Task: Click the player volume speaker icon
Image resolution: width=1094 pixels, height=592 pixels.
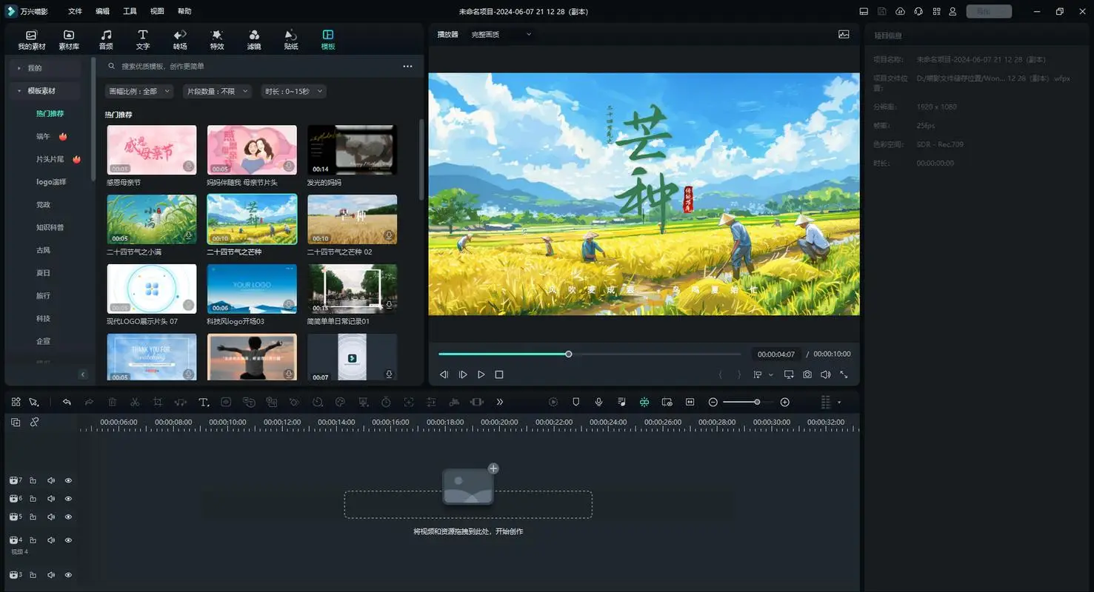Action: pos(825,374)
